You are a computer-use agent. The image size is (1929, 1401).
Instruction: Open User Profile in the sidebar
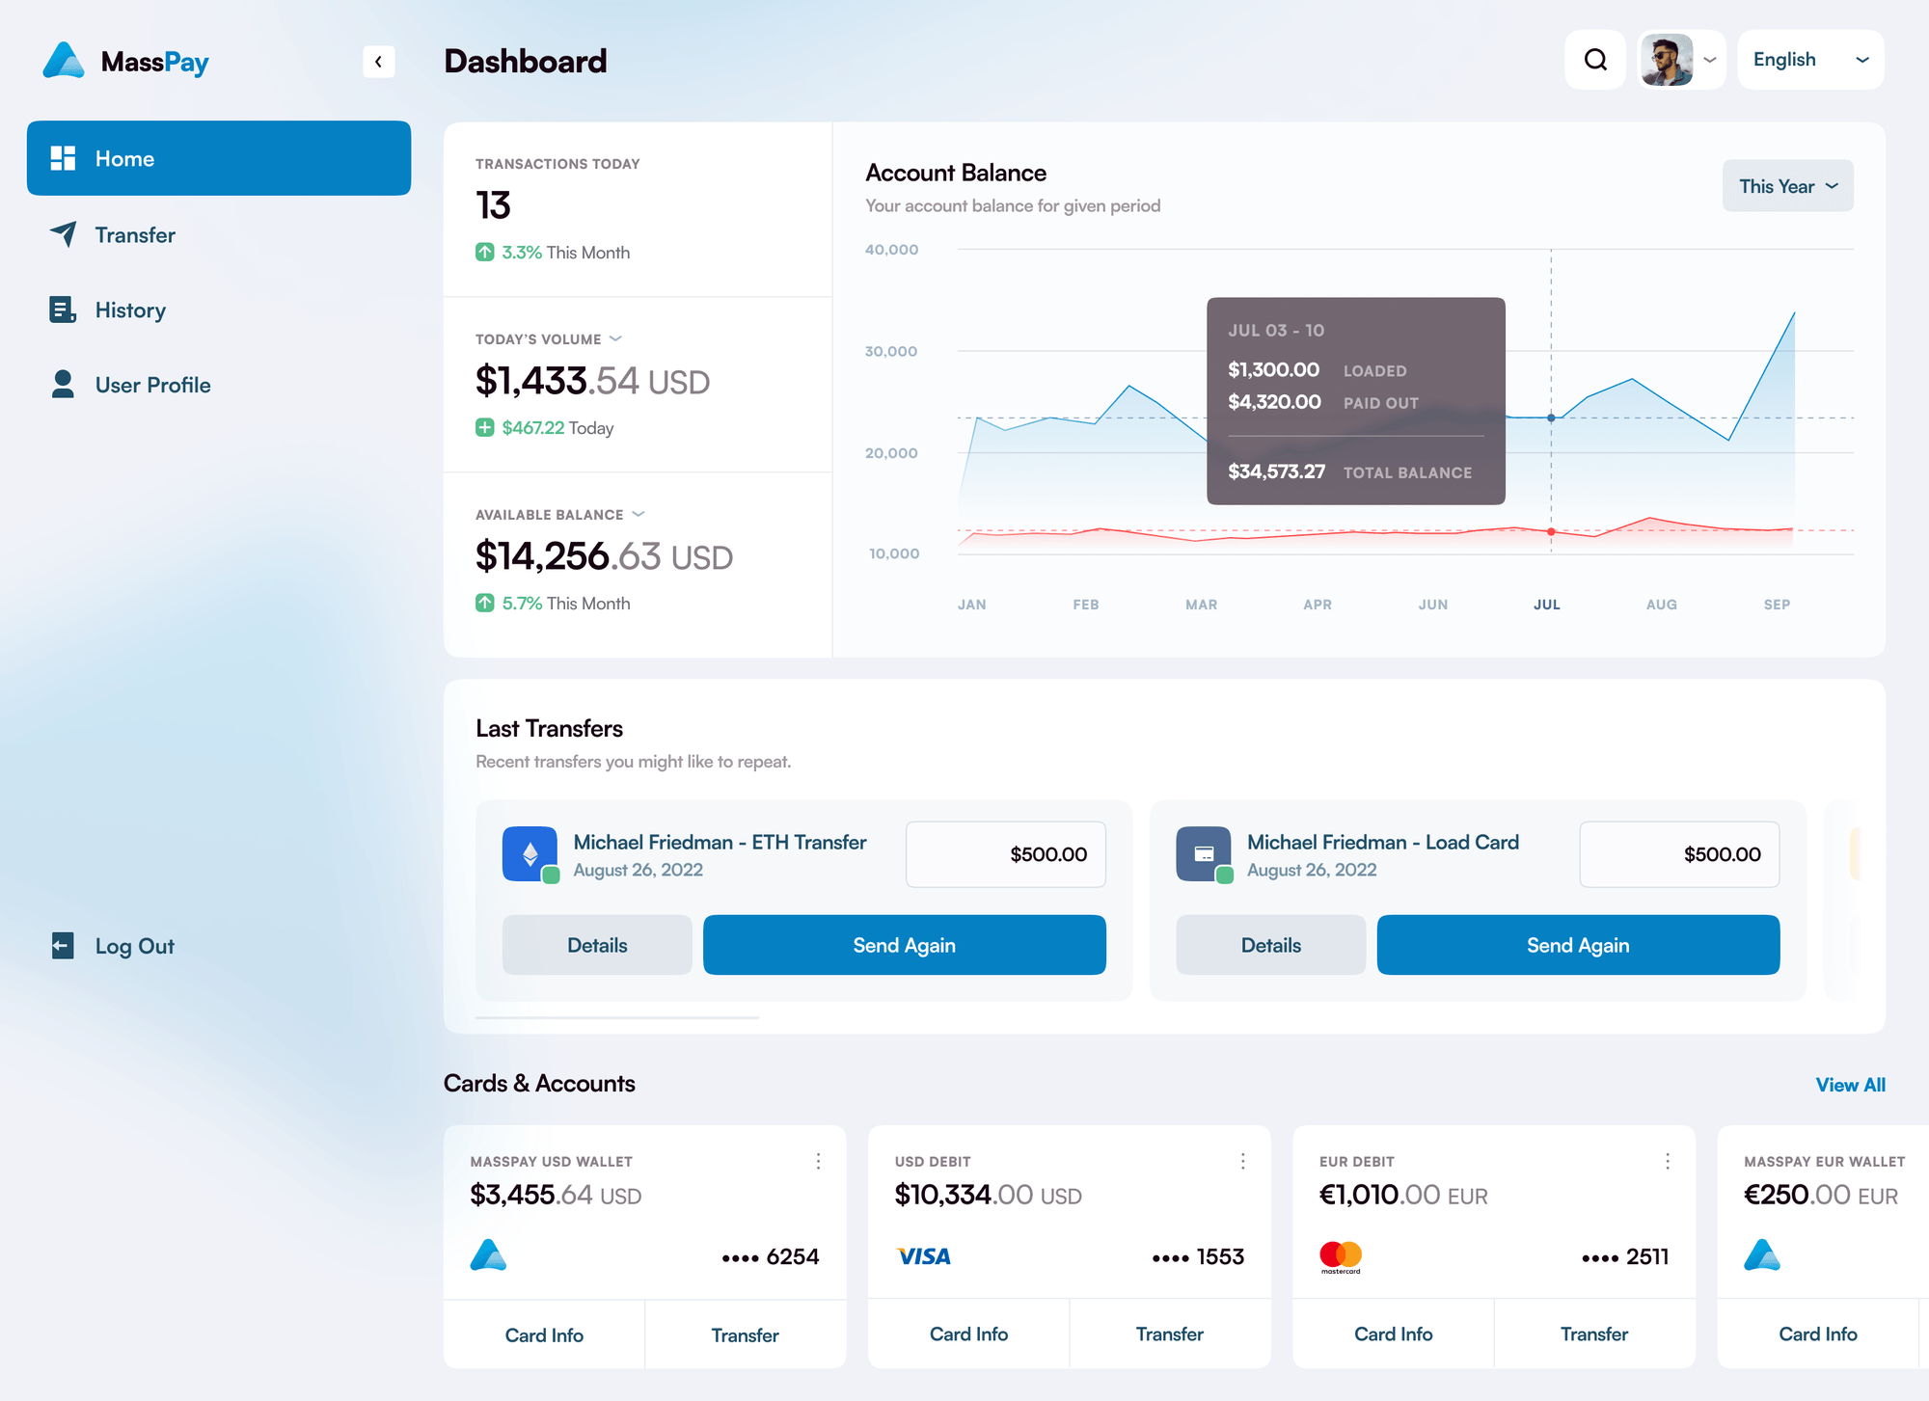(152, 385)
